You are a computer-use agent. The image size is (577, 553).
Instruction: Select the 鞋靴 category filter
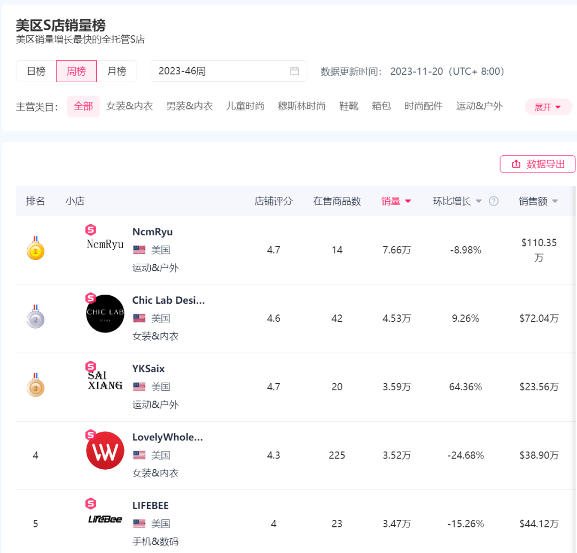point(348,106)
